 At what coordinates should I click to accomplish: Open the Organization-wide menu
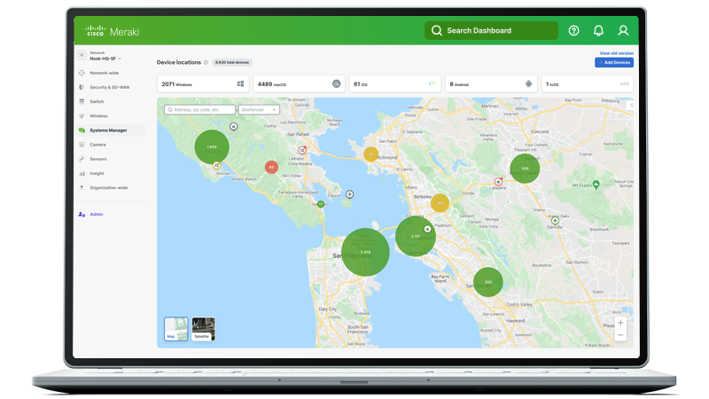pyautogui.click(x=108, y=188)
